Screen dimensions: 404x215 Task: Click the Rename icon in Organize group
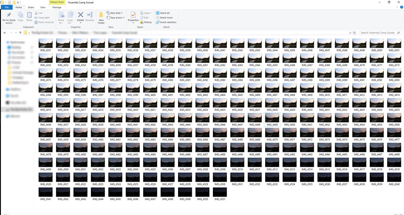tap(90, 15)
